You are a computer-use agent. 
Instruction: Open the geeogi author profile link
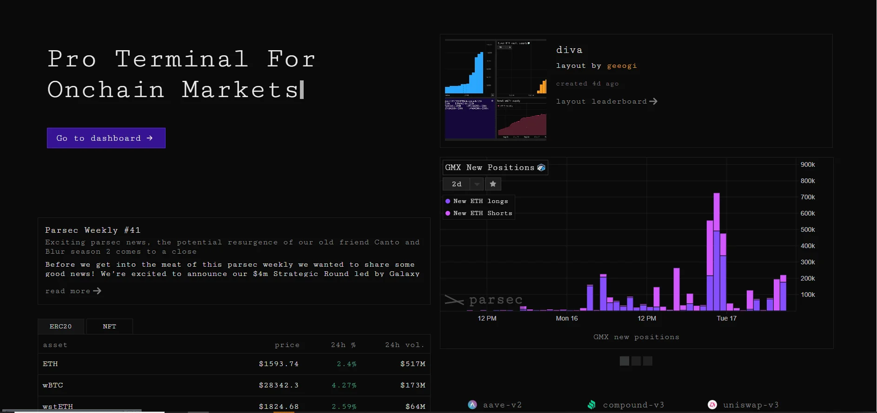pyautogui.click(x=622, y=66)
